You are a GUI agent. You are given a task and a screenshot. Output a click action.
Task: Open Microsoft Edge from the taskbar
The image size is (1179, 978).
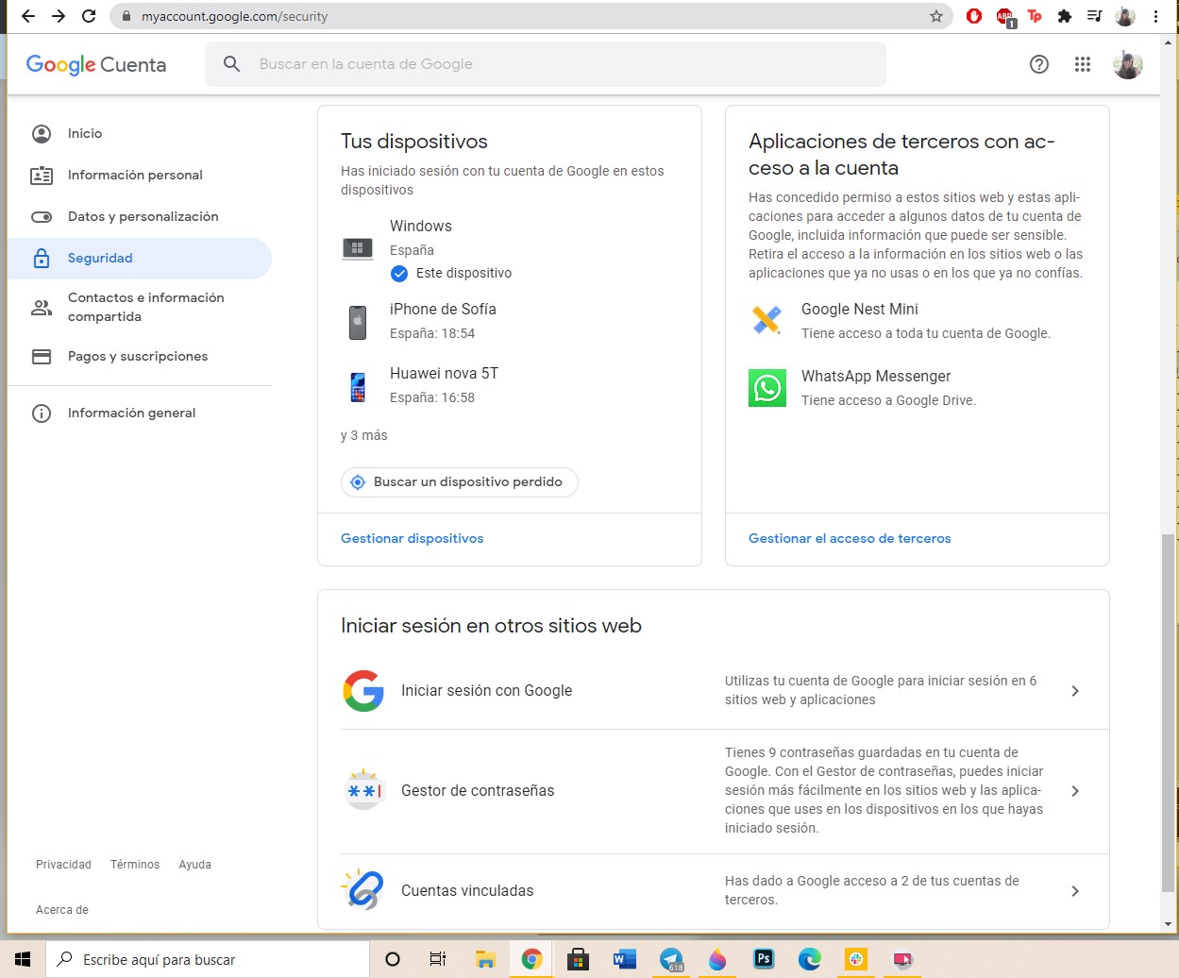810,959
